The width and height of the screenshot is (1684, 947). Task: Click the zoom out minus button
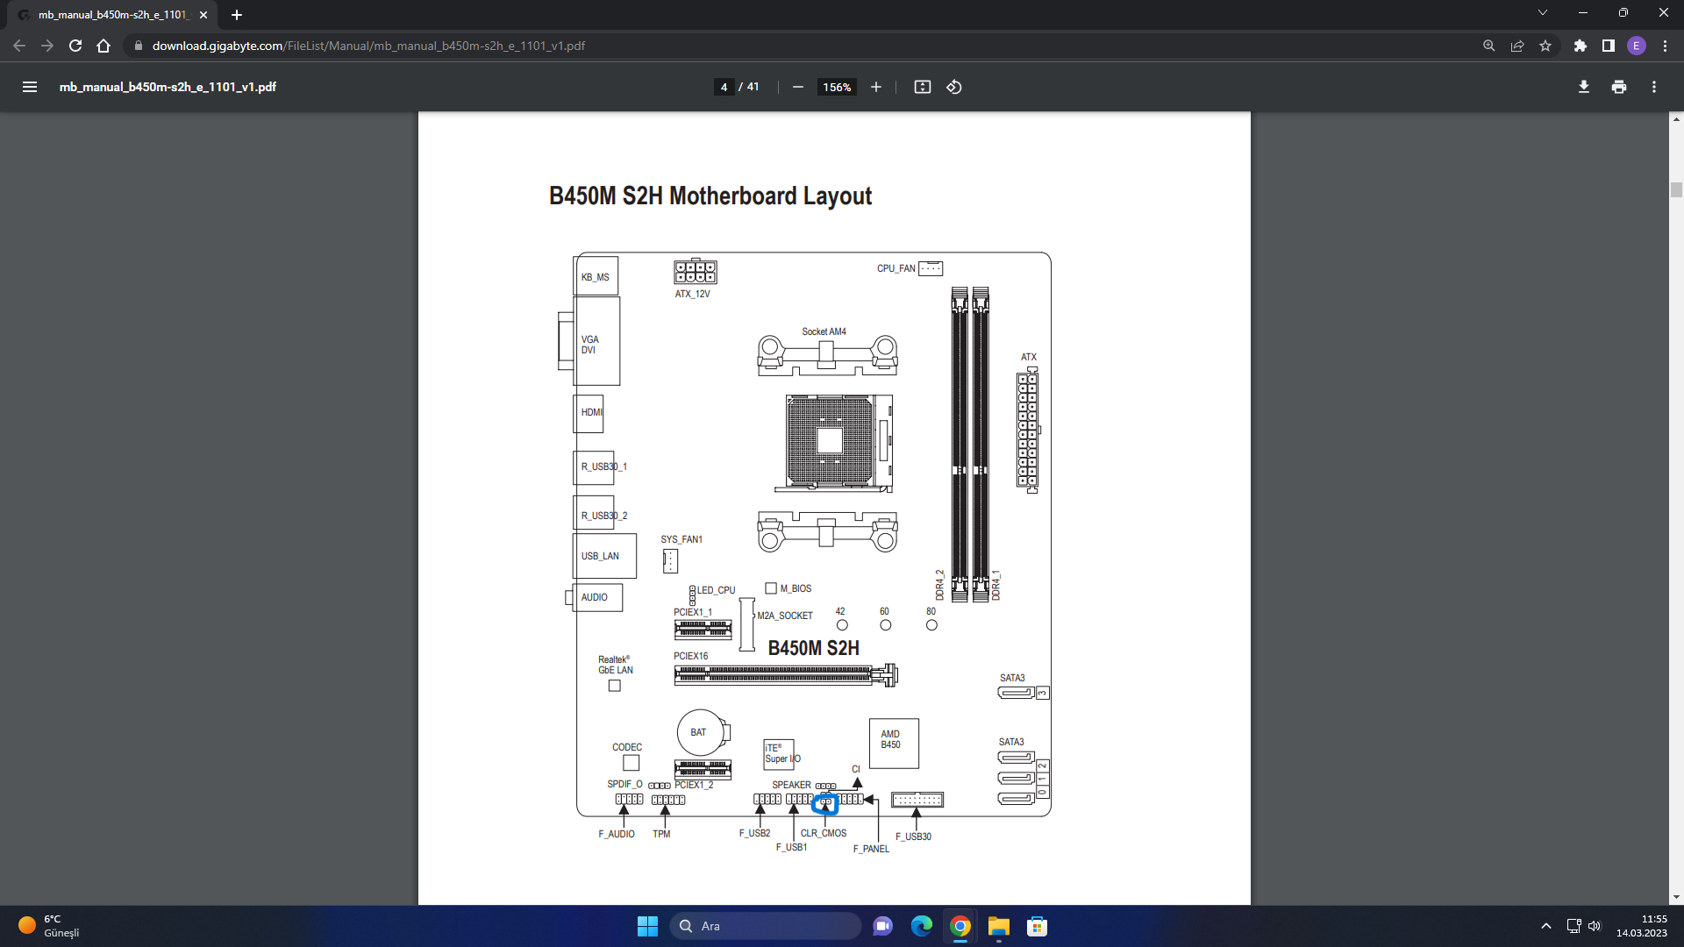point(797,87)
